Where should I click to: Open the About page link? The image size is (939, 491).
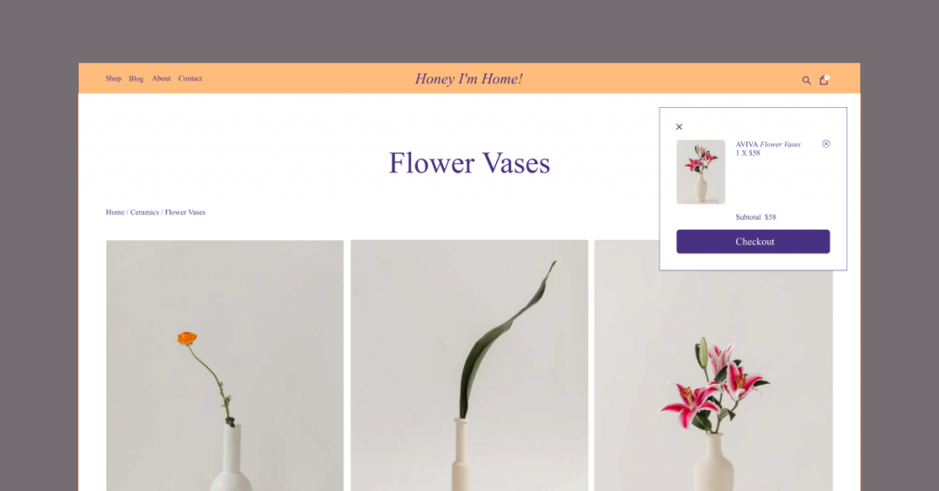(x=161, y=79)
